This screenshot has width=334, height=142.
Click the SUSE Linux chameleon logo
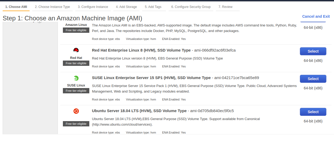click(76, 78)
